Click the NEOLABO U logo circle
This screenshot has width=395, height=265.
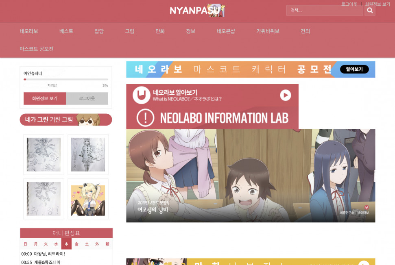click(141, 95)
